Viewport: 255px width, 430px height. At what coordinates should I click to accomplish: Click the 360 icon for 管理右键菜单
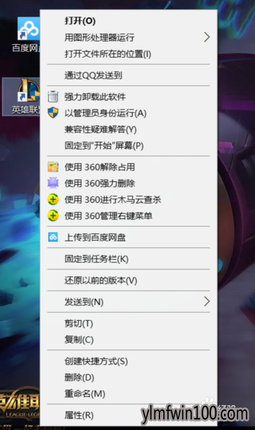(53, 215)
